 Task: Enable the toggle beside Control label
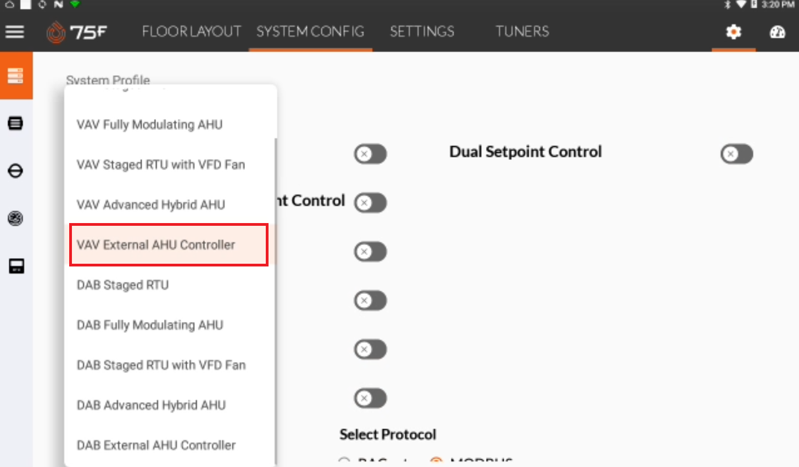click(370, 202)
